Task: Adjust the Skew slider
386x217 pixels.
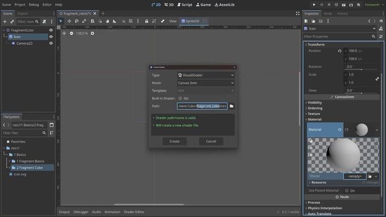Action: point(361,93)
